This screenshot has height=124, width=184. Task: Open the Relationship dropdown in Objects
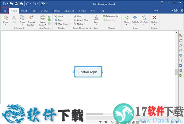111,16
